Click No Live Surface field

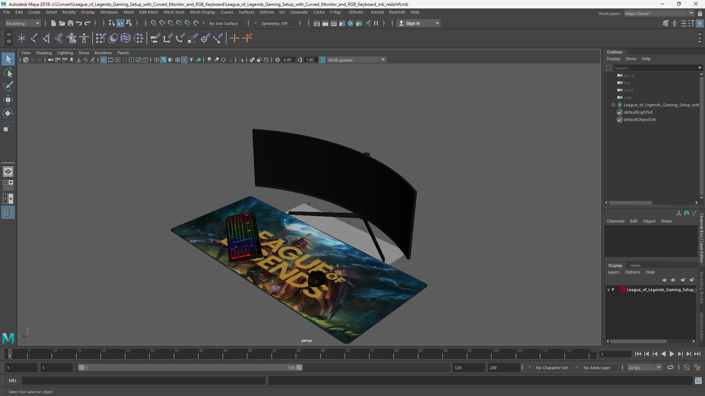(x=225, y=23)
